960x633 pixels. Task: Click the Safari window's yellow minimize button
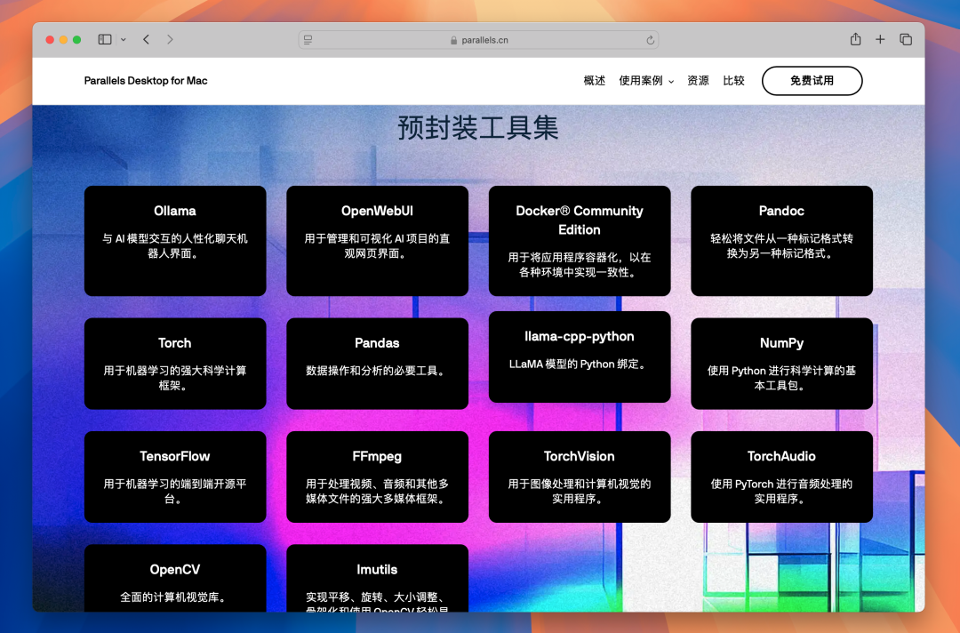click(63, 40)
